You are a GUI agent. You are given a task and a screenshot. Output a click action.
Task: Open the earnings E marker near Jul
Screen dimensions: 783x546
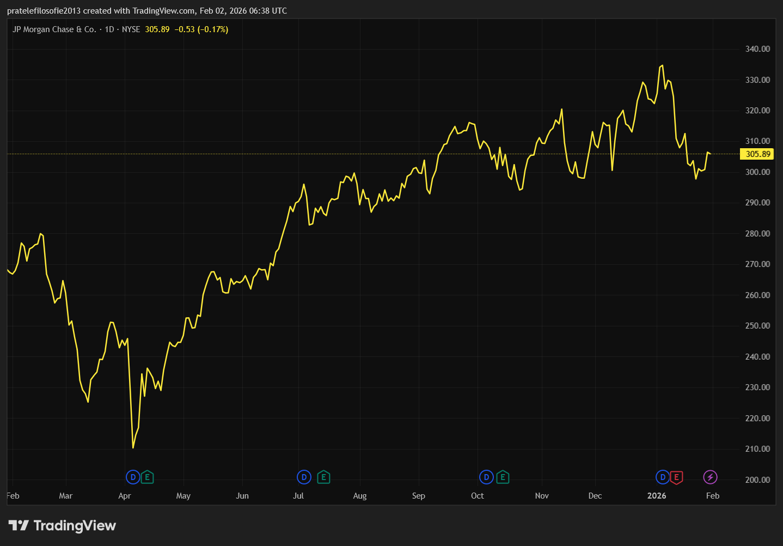point(323,477)
